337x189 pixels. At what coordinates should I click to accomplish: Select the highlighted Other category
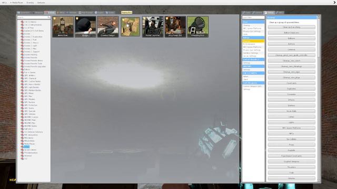pyautogui.click(x=27, y=147)
